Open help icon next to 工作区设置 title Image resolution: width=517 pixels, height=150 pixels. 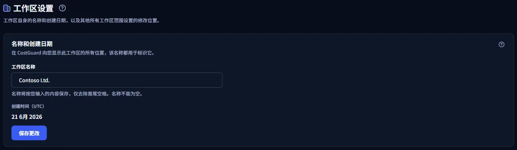click(x=62, y=8)
